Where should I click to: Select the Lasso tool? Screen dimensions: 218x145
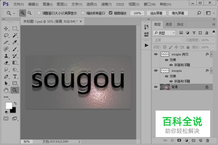6,35
